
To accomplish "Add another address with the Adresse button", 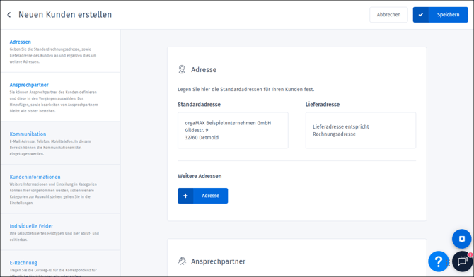I will pos(202,196).
